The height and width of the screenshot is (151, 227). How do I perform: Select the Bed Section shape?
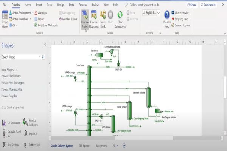point(11,145)
